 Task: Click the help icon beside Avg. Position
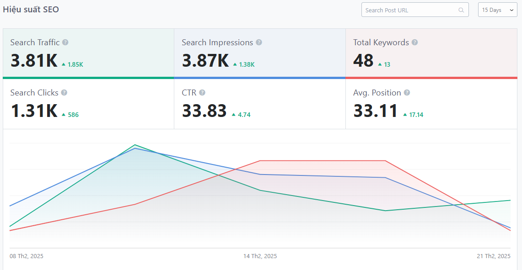coord(407,93)
